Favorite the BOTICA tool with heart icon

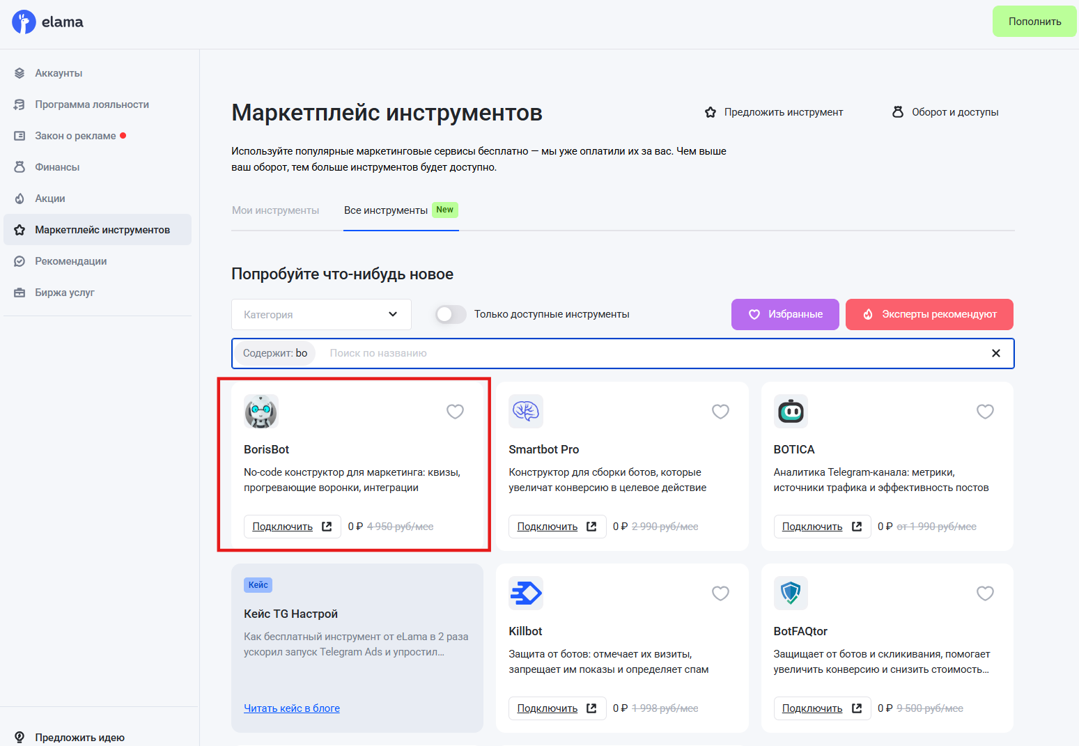coord(985,412)
